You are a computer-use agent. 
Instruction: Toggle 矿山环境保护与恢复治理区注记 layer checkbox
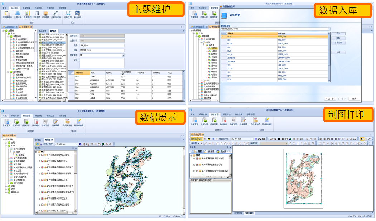(42, 186)
